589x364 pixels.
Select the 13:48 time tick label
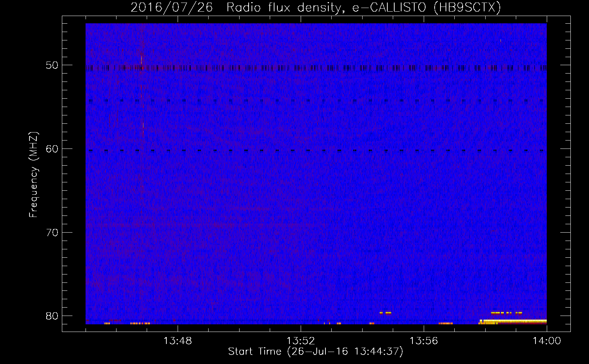[178, 341]
